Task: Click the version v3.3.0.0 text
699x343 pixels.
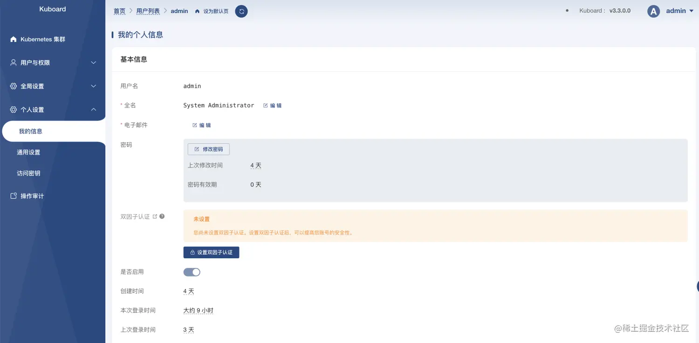Action: [x=620, y=11]
